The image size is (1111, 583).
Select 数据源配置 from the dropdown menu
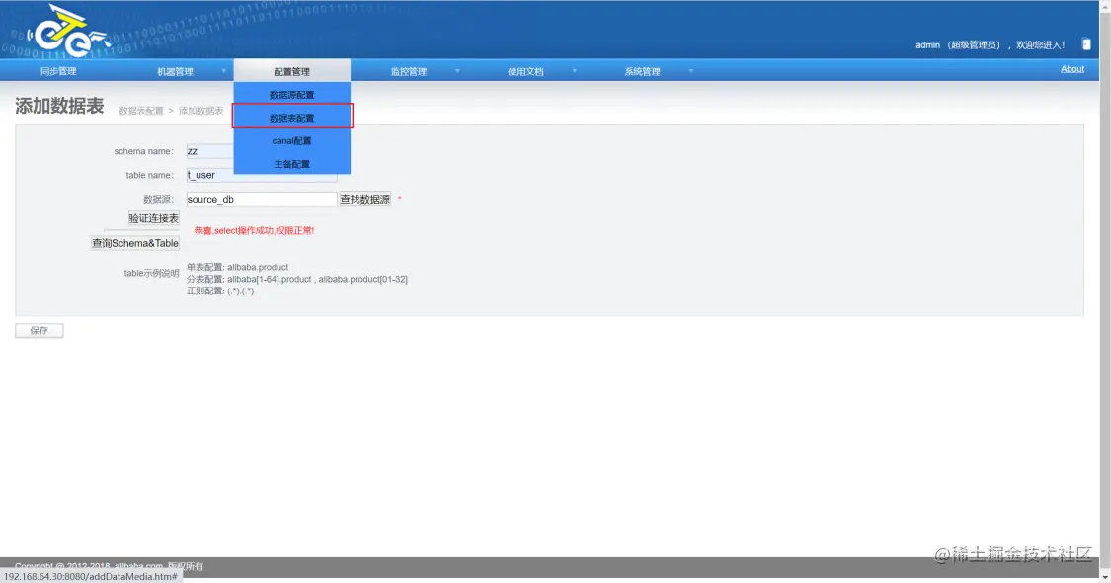click(292, 94)
